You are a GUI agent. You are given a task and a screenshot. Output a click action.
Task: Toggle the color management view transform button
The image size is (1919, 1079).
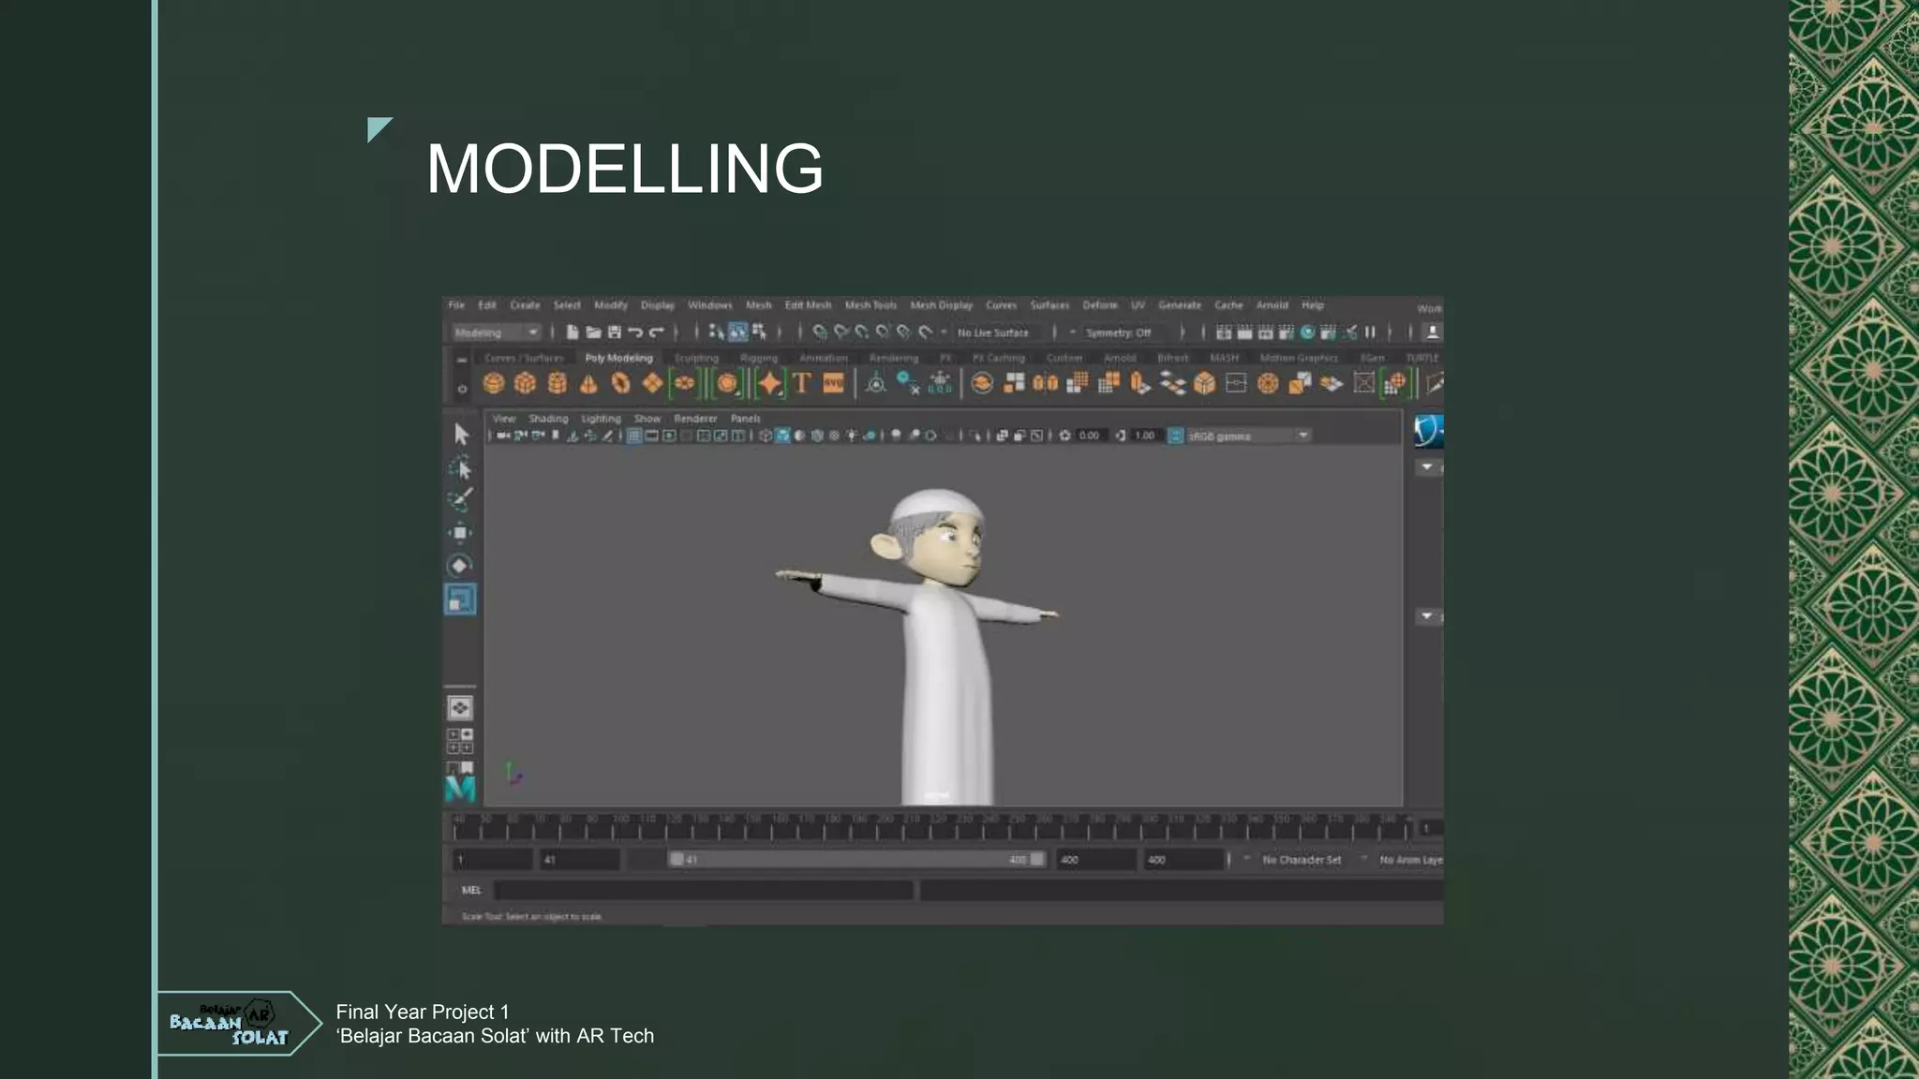point(1175,436)
